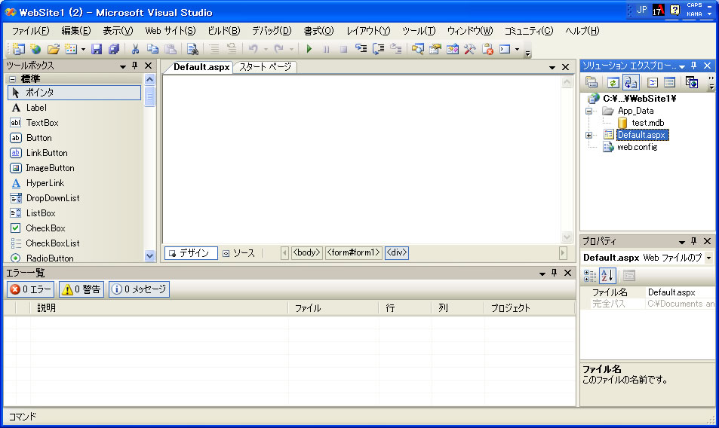Start debugging with the green play icon
The image size is (719, 428).
tap(309, 48)
